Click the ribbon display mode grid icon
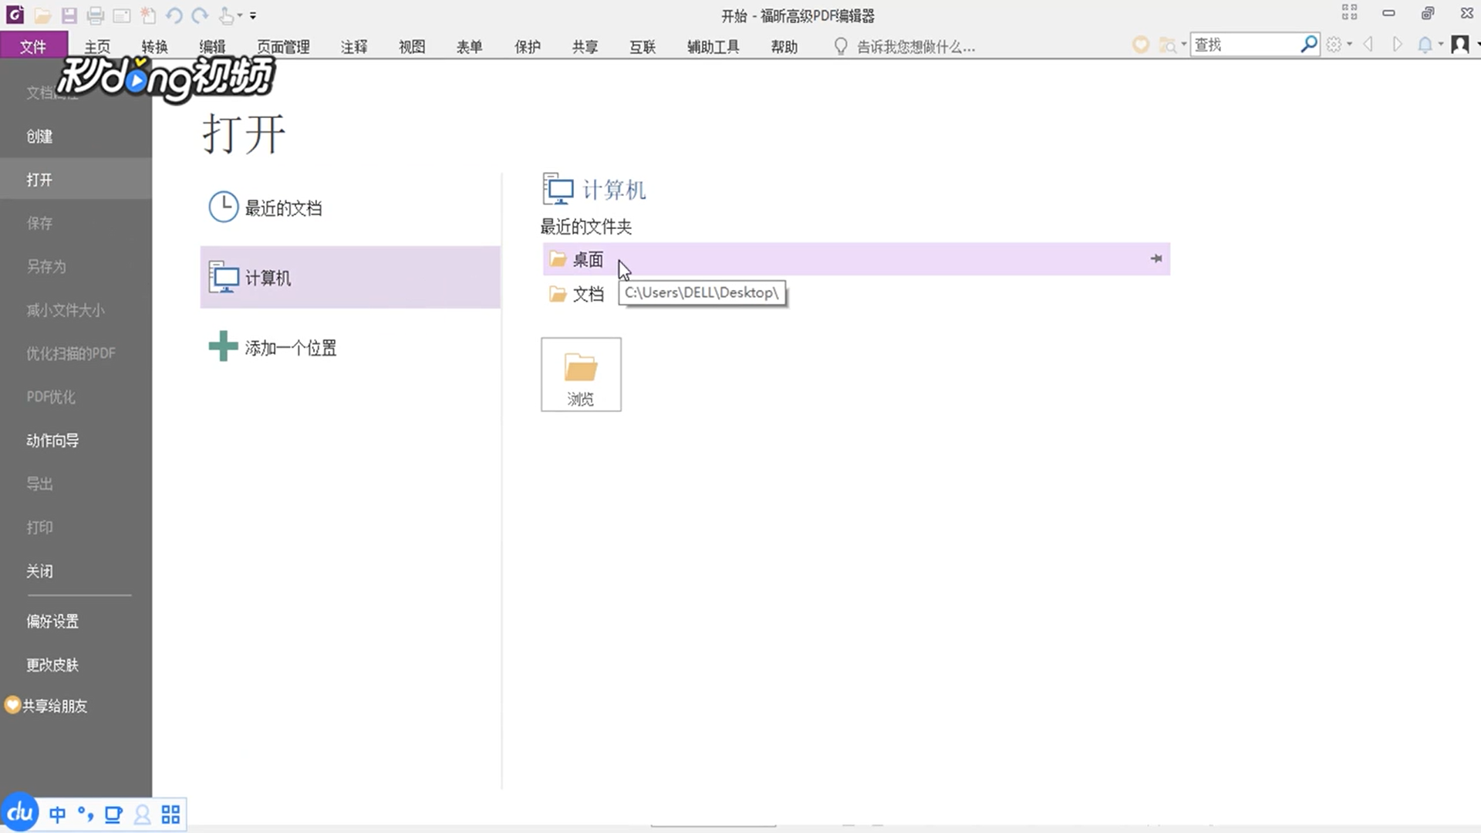Screen dimensions: 1481x833 1350,12
